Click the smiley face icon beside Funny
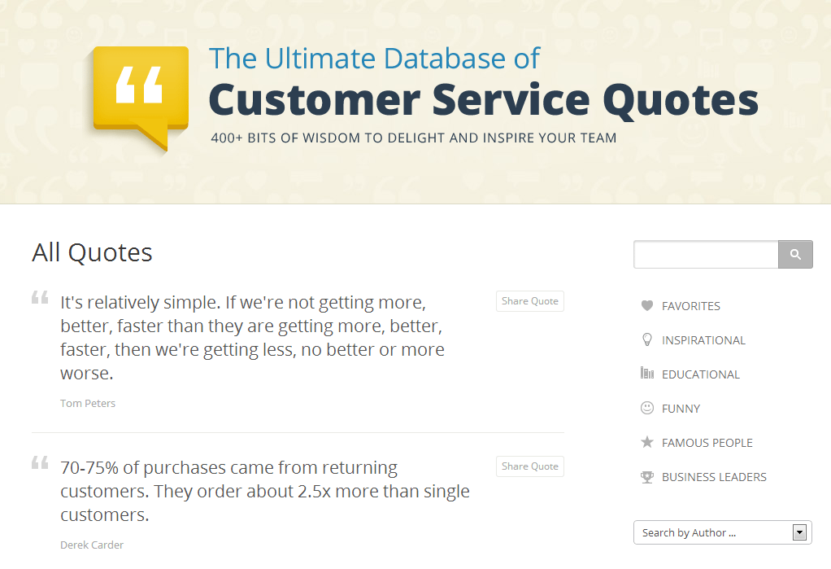The image size is (831, 569). tap(647, 408)
